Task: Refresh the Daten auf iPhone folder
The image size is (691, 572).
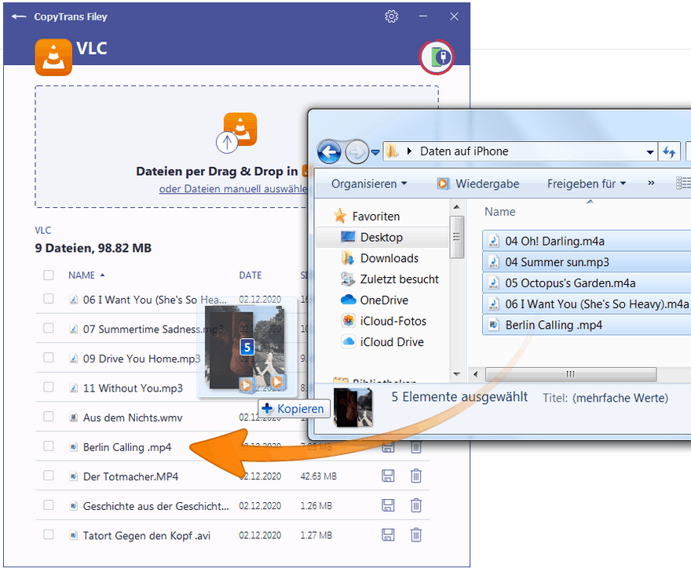Action: coord(669,152)
